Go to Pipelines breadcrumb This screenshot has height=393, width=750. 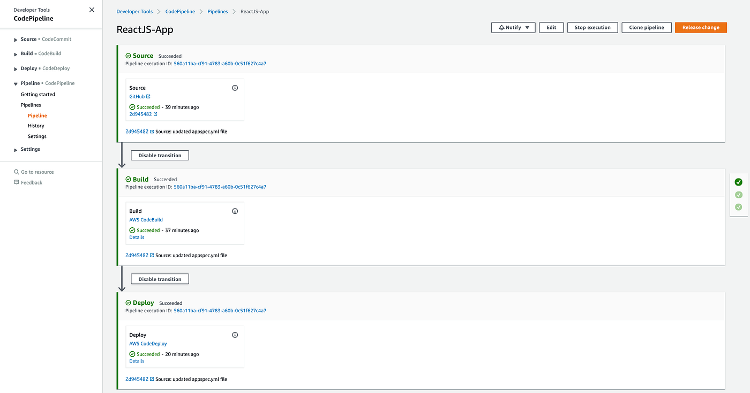click(x=218, y=12)
